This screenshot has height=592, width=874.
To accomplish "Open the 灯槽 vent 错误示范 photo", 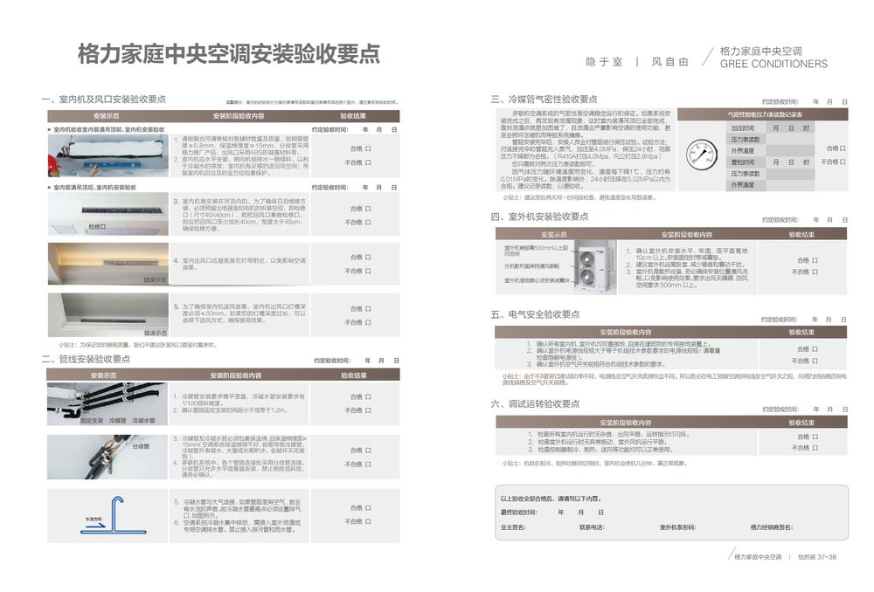I will pyautogui.click(x=108, y=315).
